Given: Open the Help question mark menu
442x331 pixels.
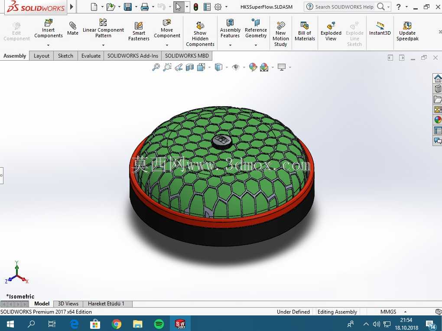Looking at the screenshot, I should click(398, 7).
